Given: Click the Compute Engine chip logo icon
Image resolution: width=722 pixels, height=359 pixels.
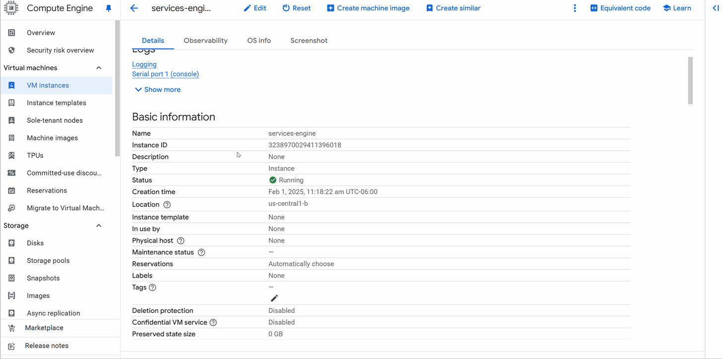Looking at the screenshot, I should 11,8.
